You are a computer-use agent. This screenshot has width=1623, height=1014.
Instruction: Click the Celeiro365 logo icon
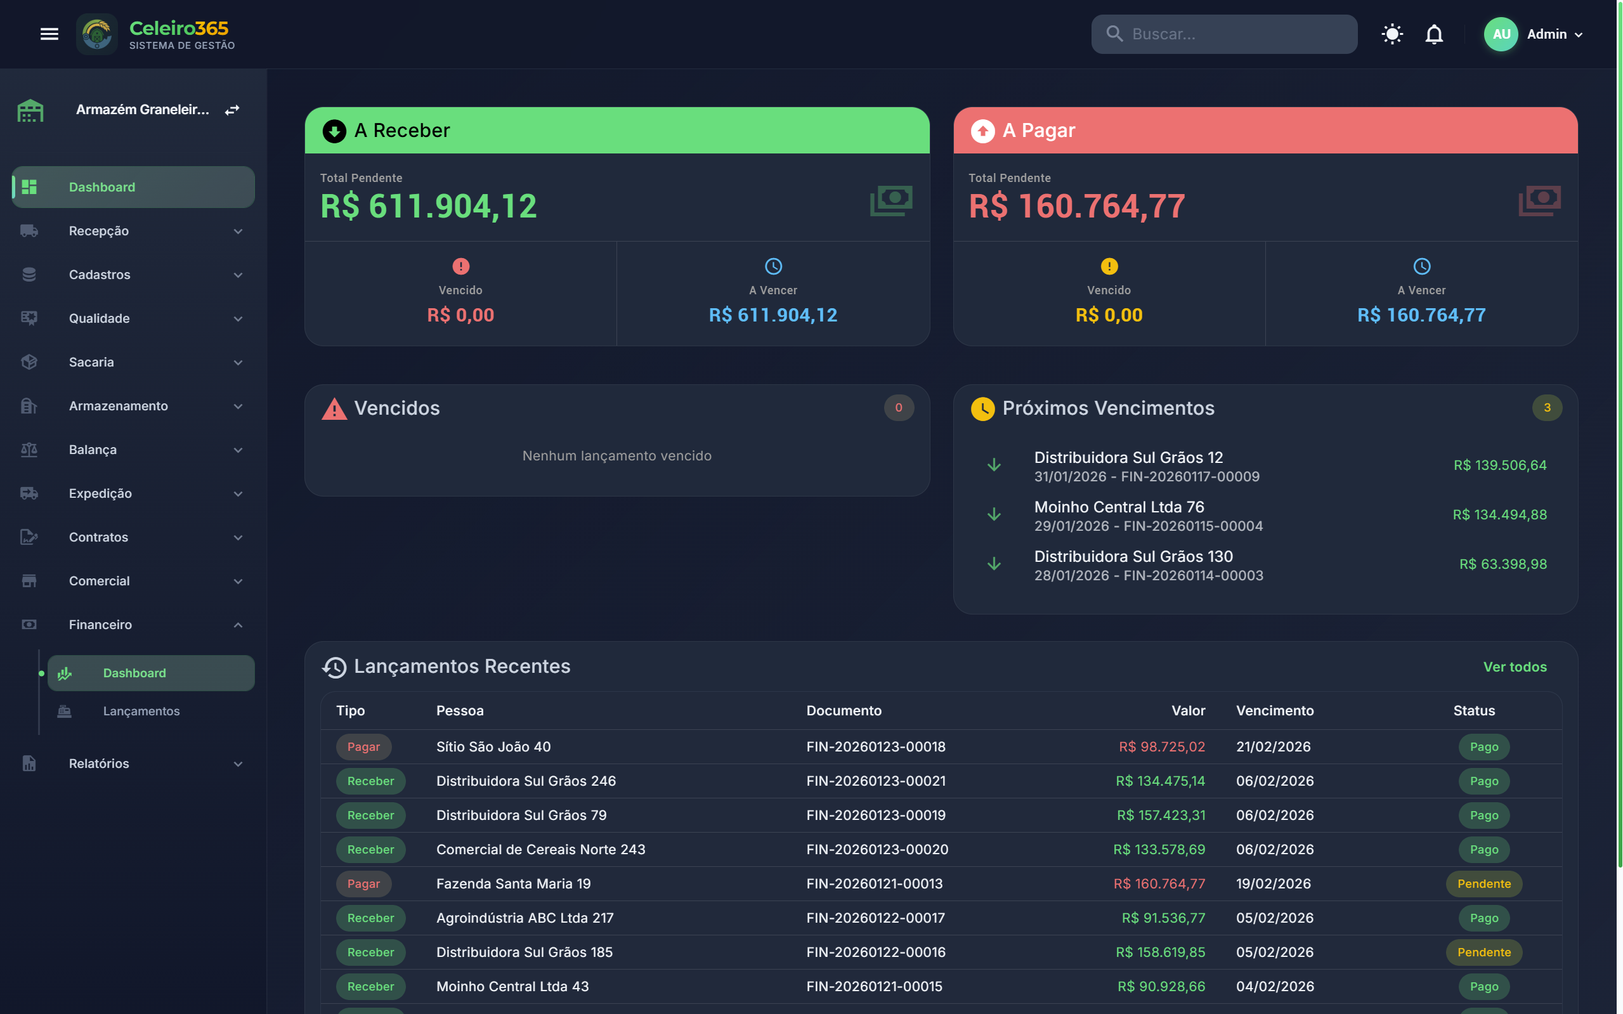pyautogui.click(x=97, y=34)
